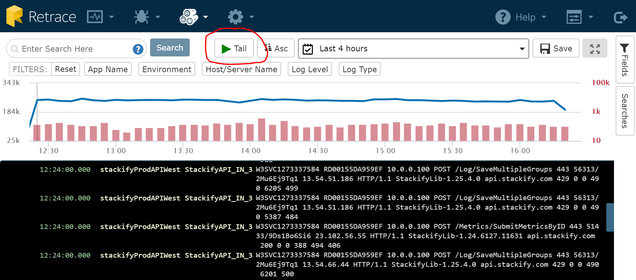Click the Help menu text

click(525, 17)
